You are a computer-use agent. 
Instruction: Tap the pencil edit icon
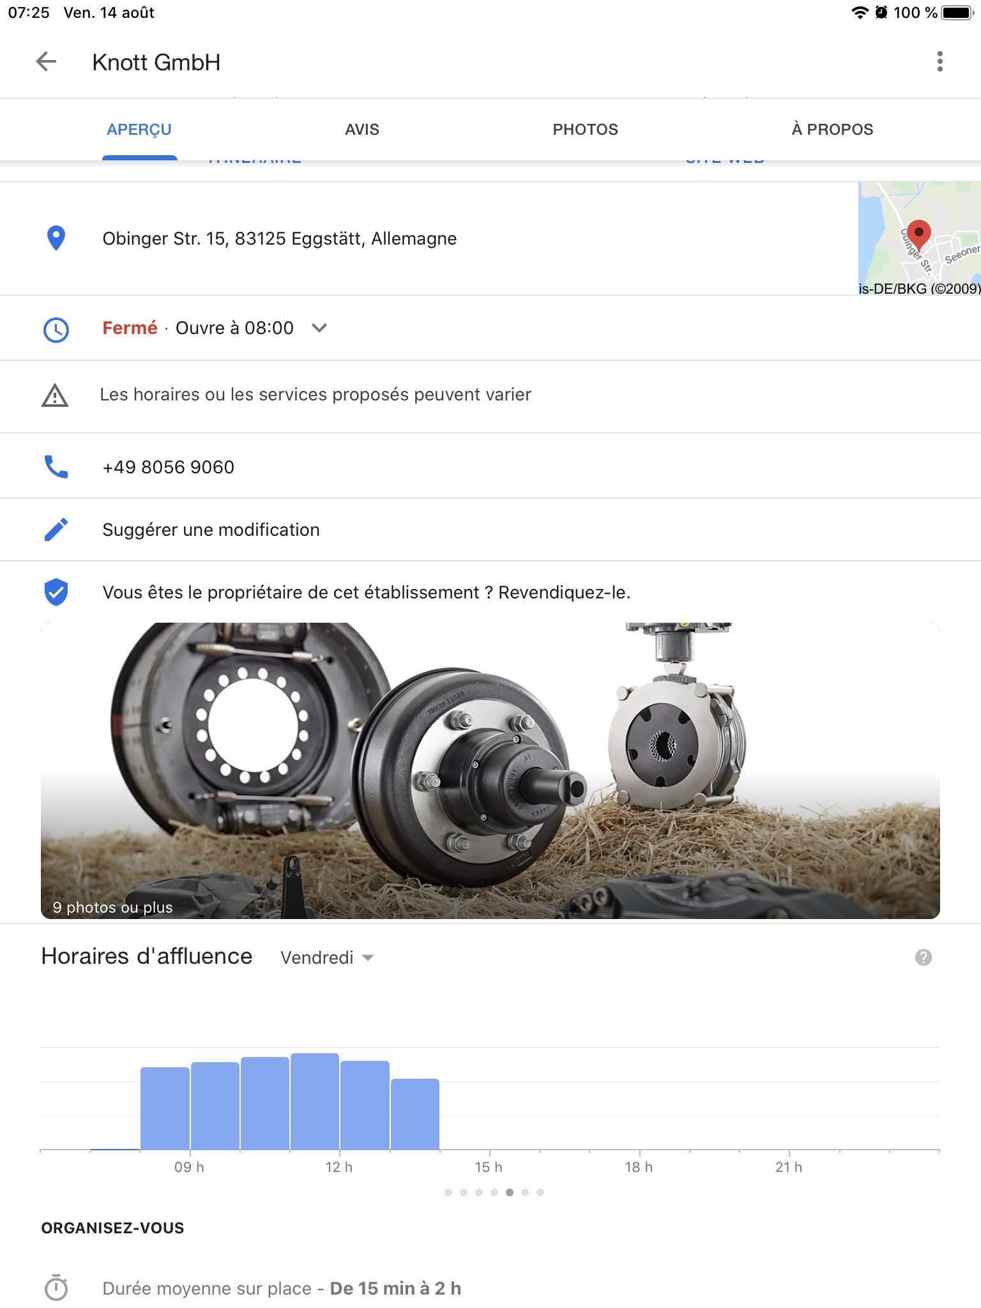coord(56,529)
